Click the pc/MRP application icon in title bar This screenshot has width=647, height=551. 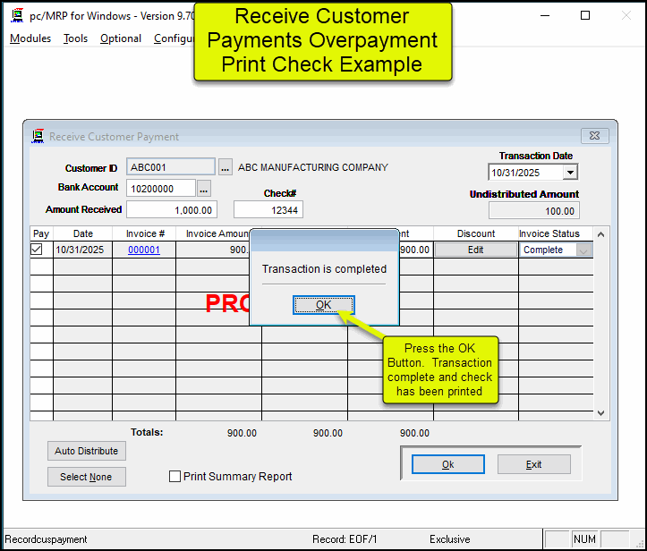click(x=16, y=15)
